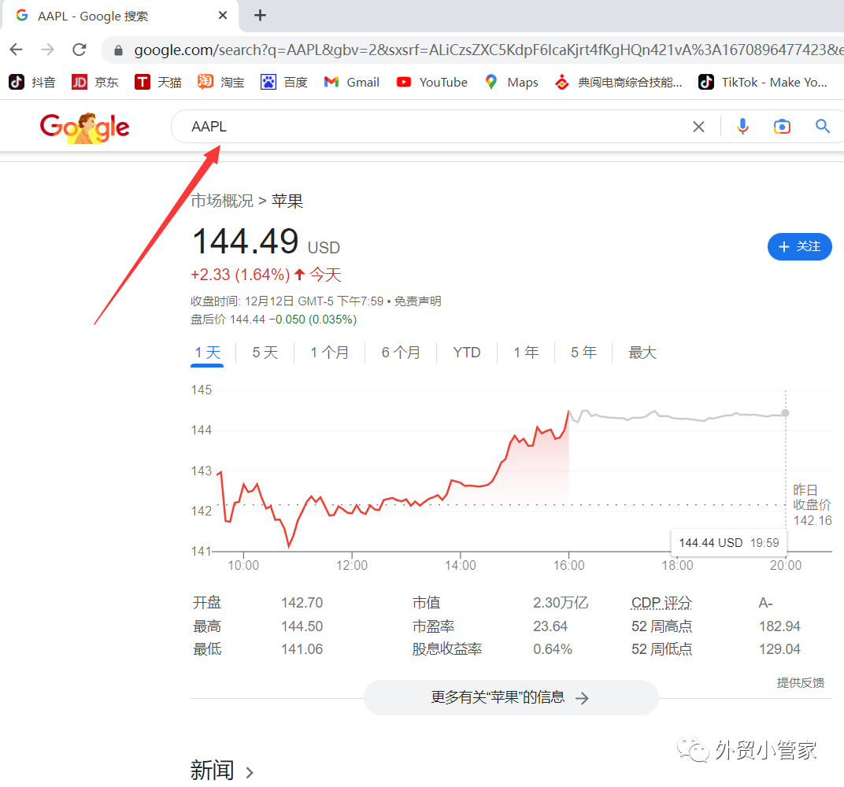Click the Google doodle logo
This screenshot has height=787, width=844.
click(x=84, y=127)
